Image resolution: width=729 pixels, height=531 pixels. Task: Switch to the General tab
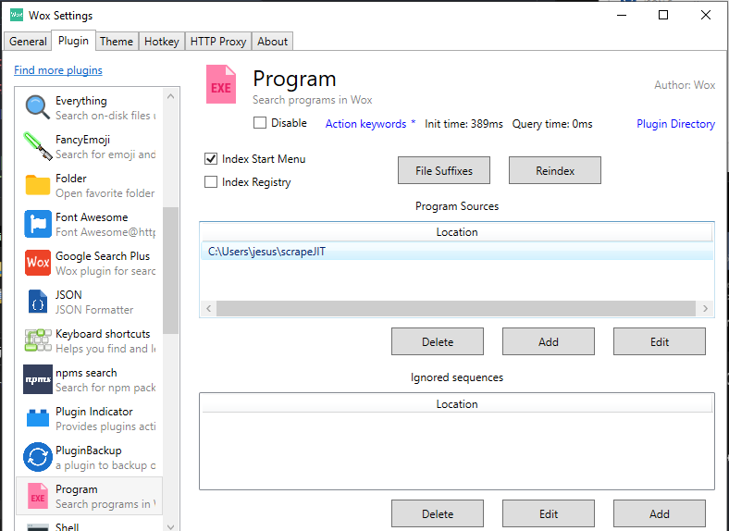(28, 42)
